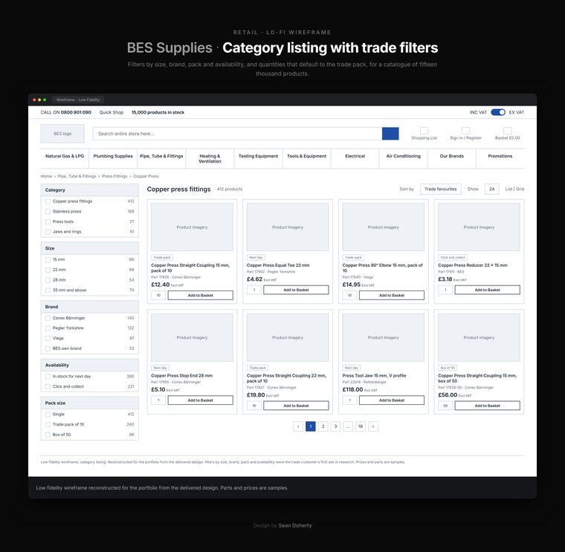Go to page 18 of results

point(361,426)
